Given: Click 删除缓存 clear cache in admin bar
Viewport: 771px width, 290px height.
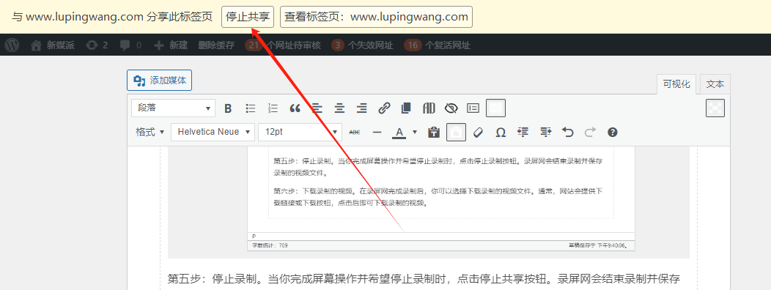Looking at the screenshot, I should (216, 45).
